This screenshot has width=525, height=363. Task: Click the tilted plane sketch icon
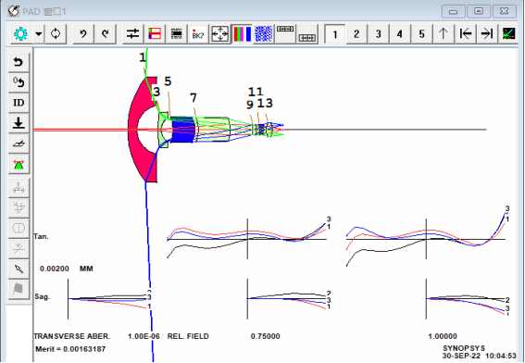(x=19, y=144)
